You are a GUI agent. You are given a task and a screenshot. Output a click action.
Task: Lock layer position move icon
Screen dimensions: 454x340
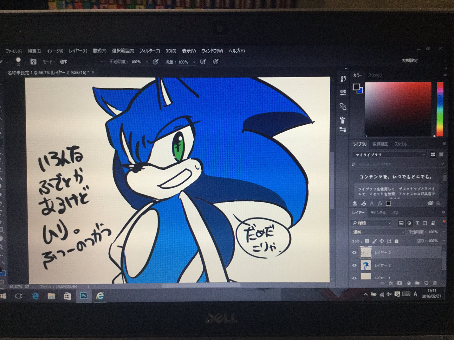[382, 241]
